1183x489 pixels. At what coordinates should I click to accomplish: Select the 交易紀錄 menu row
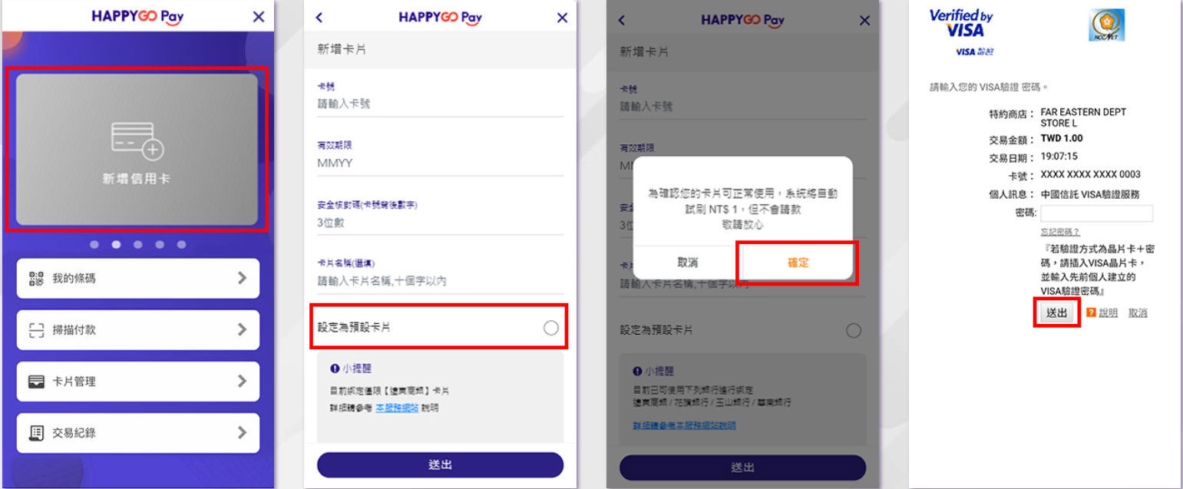tap(138, 433)
